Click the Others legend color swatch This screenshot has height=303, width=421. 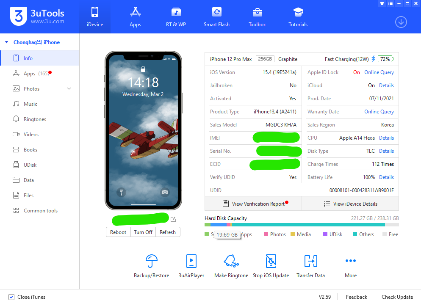[355, 234]
